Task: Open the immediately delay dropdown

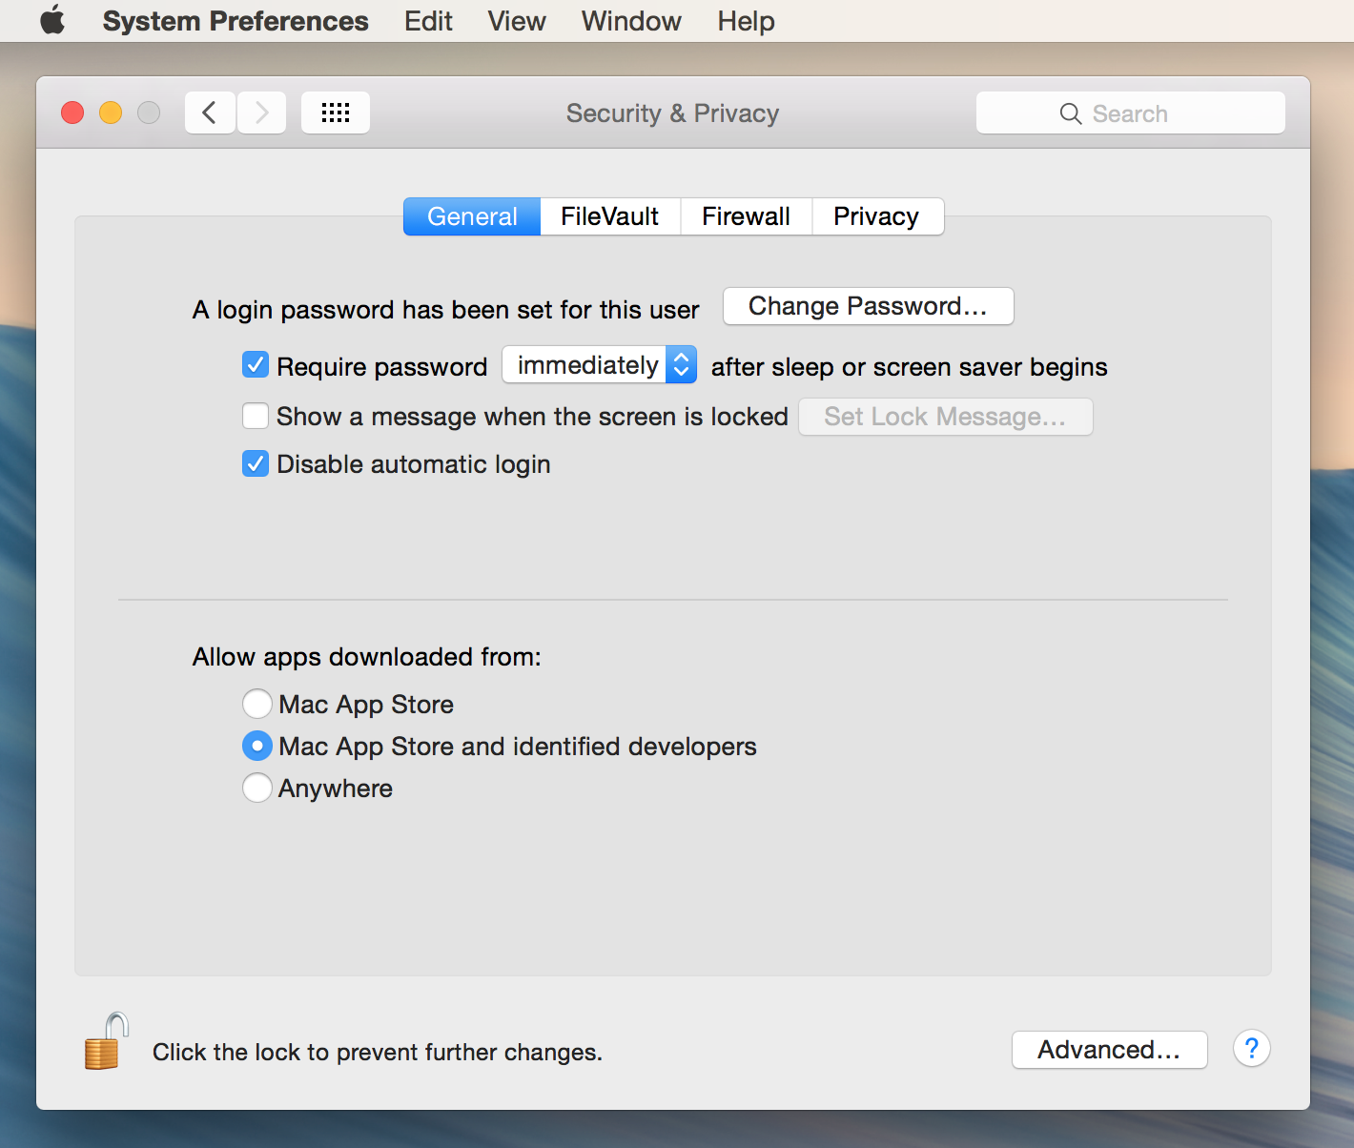Action: click(x=600, y=364)
